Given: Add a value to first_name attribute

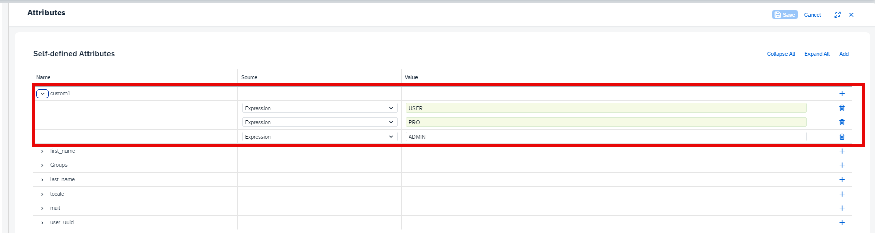Looking at the screenshot, I should pyautogui.click(x=842, y=151).
